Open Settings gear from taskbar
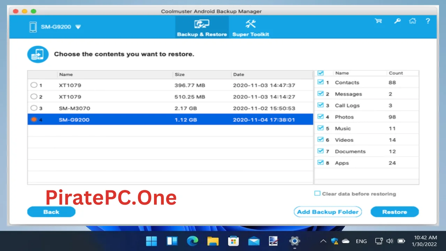Screen dimensions: 446x251 click(294, 241)
